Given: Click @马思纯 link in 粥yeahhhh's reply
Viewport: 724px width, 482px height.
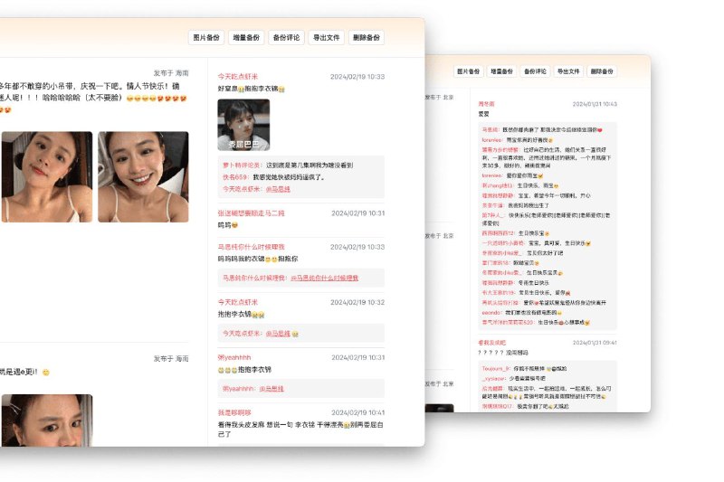Looking at the screenshot, I should pyautogui.click(x=271, y=389).
